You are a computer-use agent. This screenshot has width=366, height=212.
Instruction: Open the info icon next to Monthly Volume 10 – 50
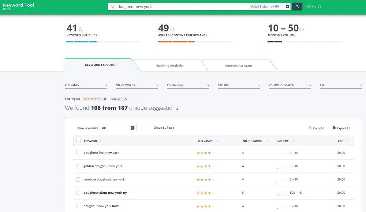point(302,29)
